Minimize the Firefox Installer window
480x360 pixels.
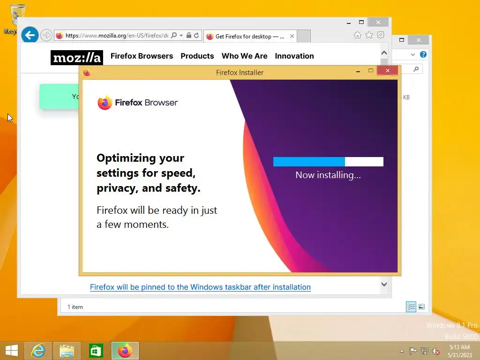coord(358,71)
